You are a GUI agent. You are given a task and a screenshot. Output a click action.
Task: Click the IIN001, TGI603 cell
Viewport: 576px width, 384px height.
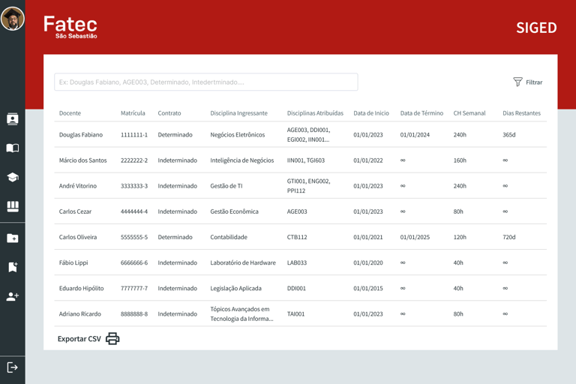click(306, 160)
